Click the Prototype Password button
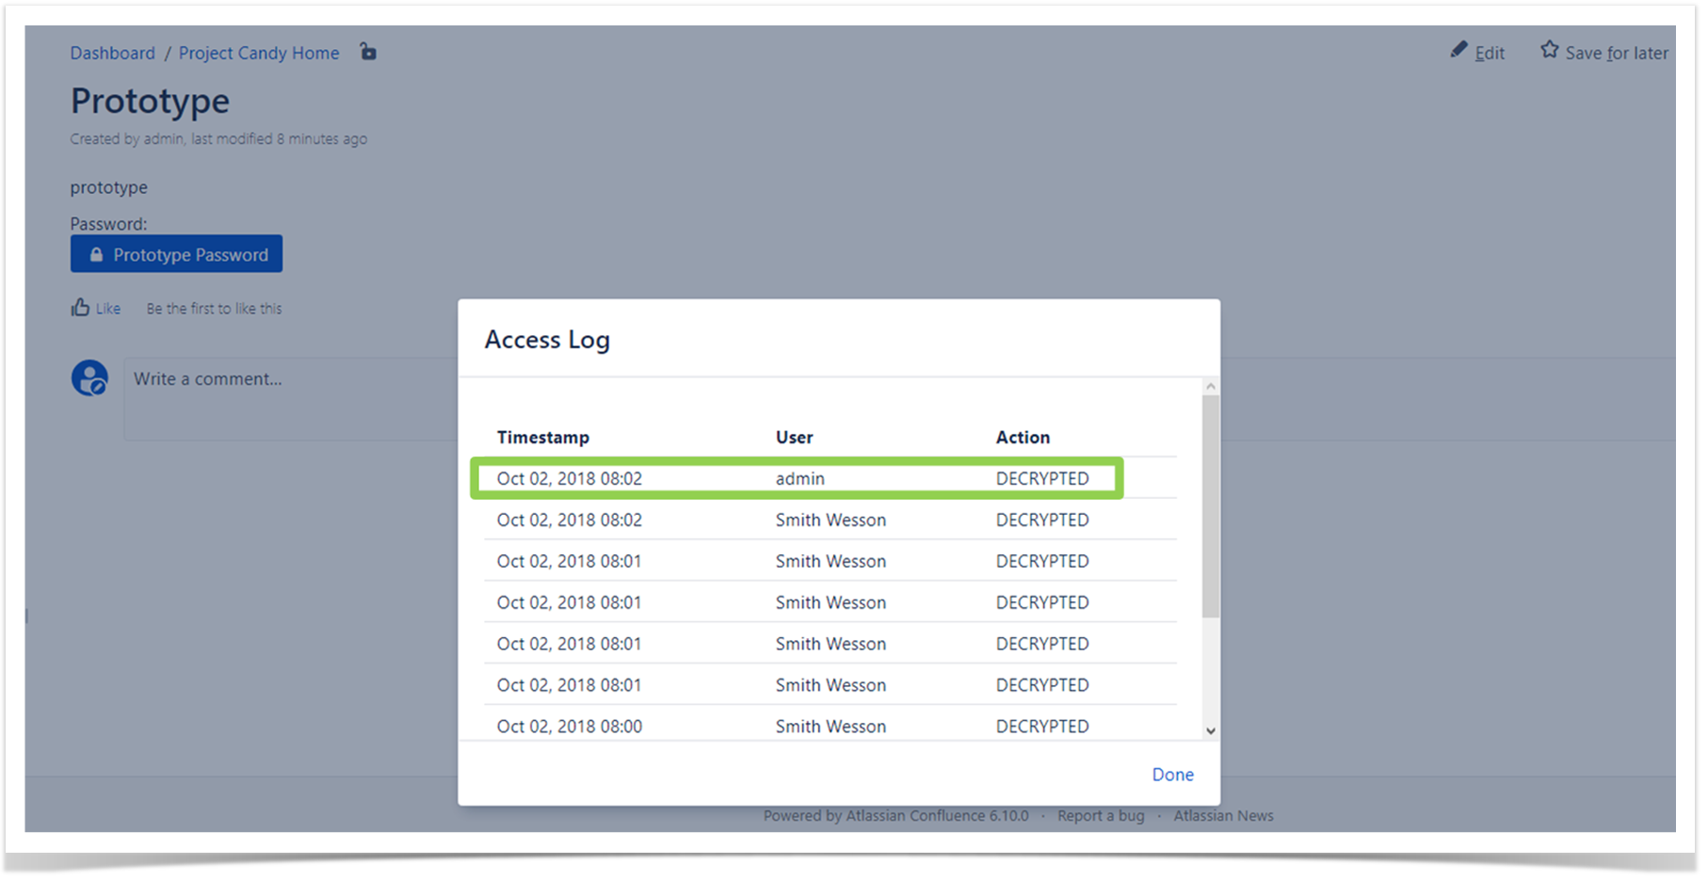 [x=176, y=254]
